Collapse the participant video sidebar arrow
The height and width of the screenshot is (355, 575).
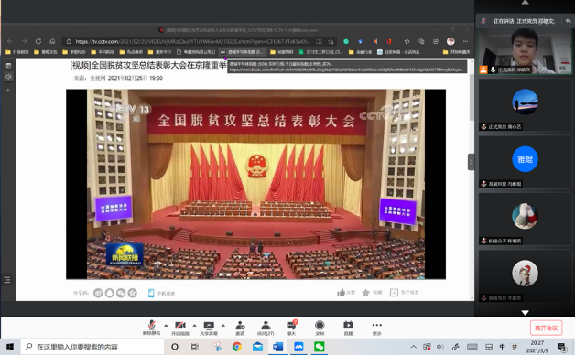click(472, 162)
